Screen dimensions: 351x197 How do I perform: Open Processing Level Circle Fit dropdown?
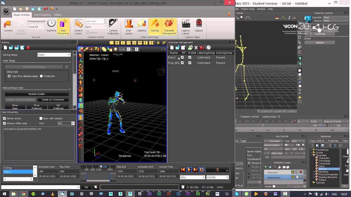[x=36, y=27]
